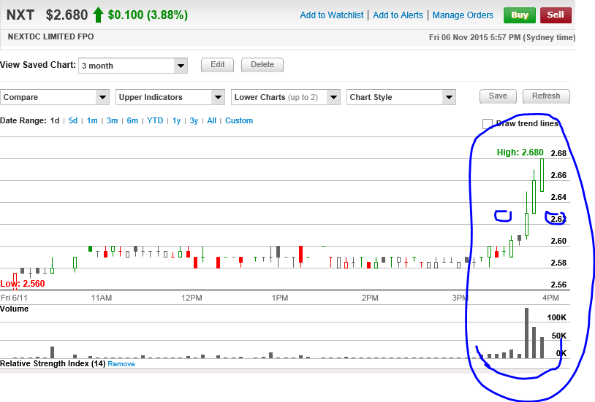
Task: Set date range to 6m
Action: pos(132,120)
